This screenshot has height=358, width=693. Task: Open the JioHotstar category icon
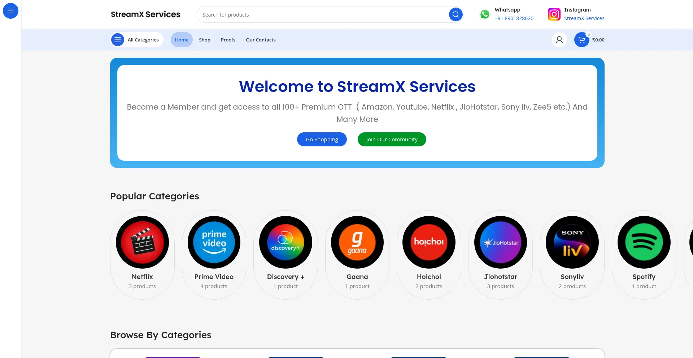(501, 242)
